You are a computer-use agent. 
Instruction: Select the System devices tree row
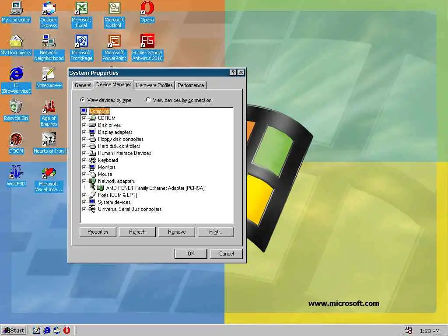[x=114, y=202]
